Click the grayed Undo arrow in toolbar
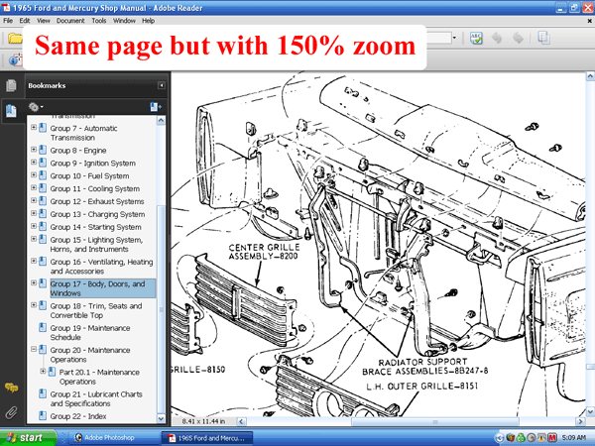 tap(497, 38)
